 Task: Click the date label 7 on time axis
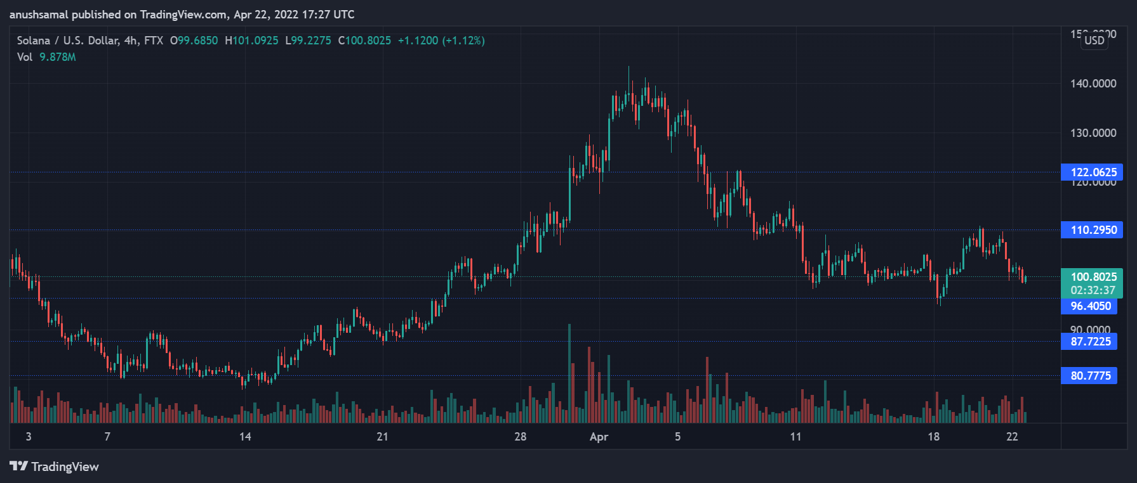(x=107, y=437)
